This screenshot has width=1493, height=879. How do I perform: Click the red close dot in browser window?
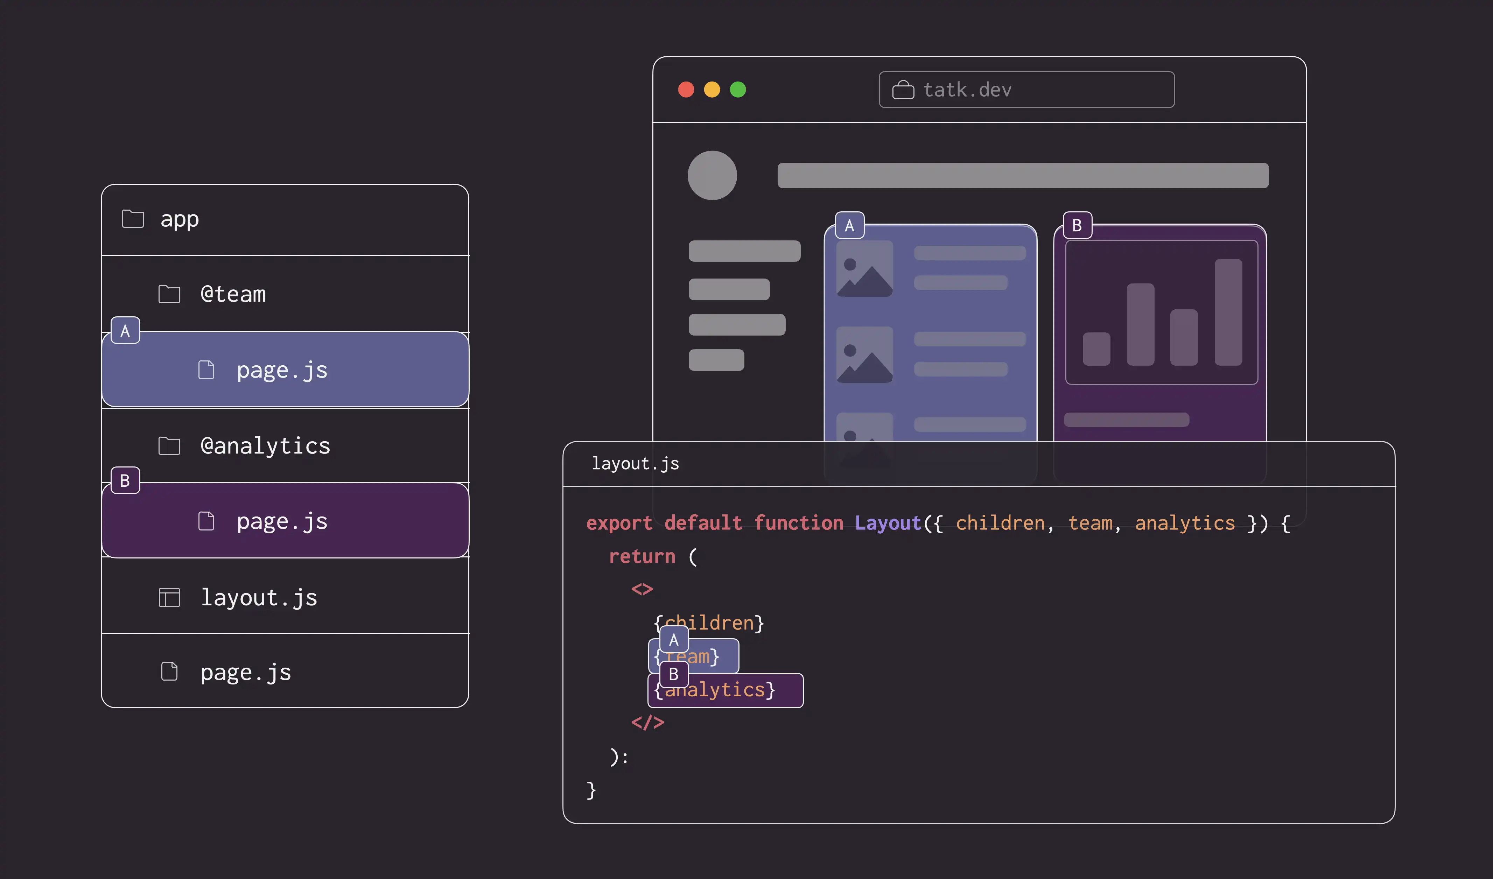click(686, 90)
